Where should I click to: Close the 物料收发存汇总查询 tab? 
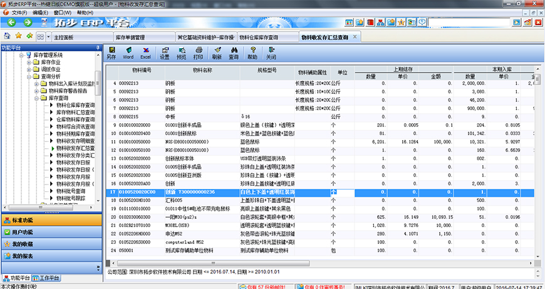(355, 37)
